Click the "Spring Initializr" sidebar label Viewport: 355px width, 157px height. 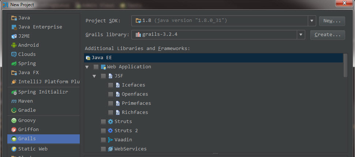(43, 92)
